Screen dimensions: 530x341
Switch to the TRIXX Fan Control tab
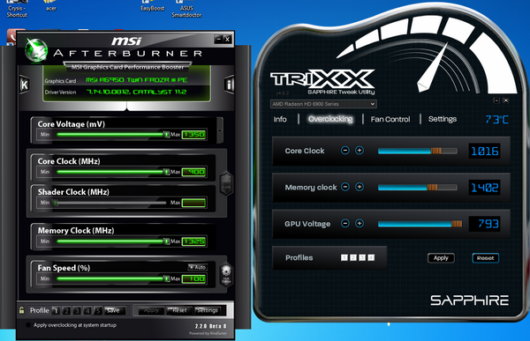click(x=390, y=119)
